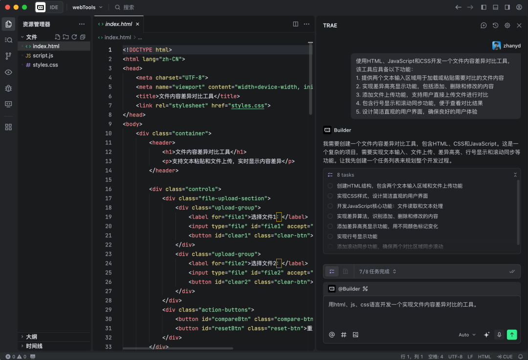The height and width of the screenshot is (360, 528).
Task: Click the Run and Debug bug icon
Action: 8,88
